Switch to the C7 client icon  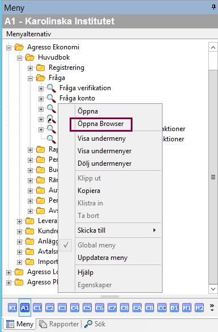click(112, 308)
